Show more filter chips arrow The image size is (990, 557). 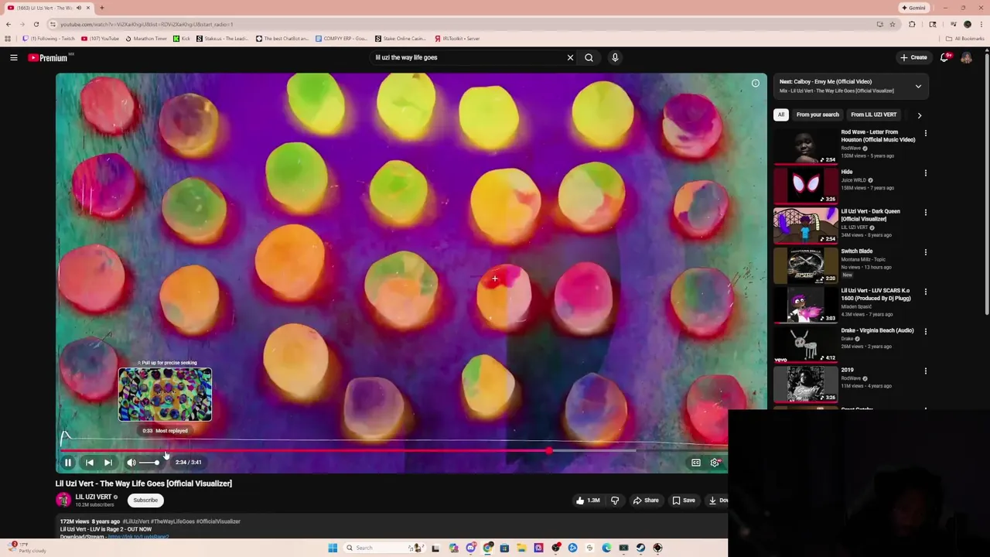[919, 115]
